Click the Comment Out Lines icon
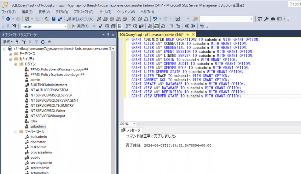 click(171, 26)
